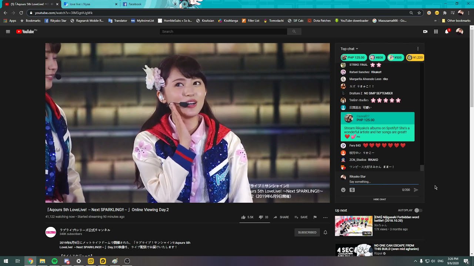Screen dimensions: 474x266
Task: Click the browser address bar URL
Action: point(64,13)
